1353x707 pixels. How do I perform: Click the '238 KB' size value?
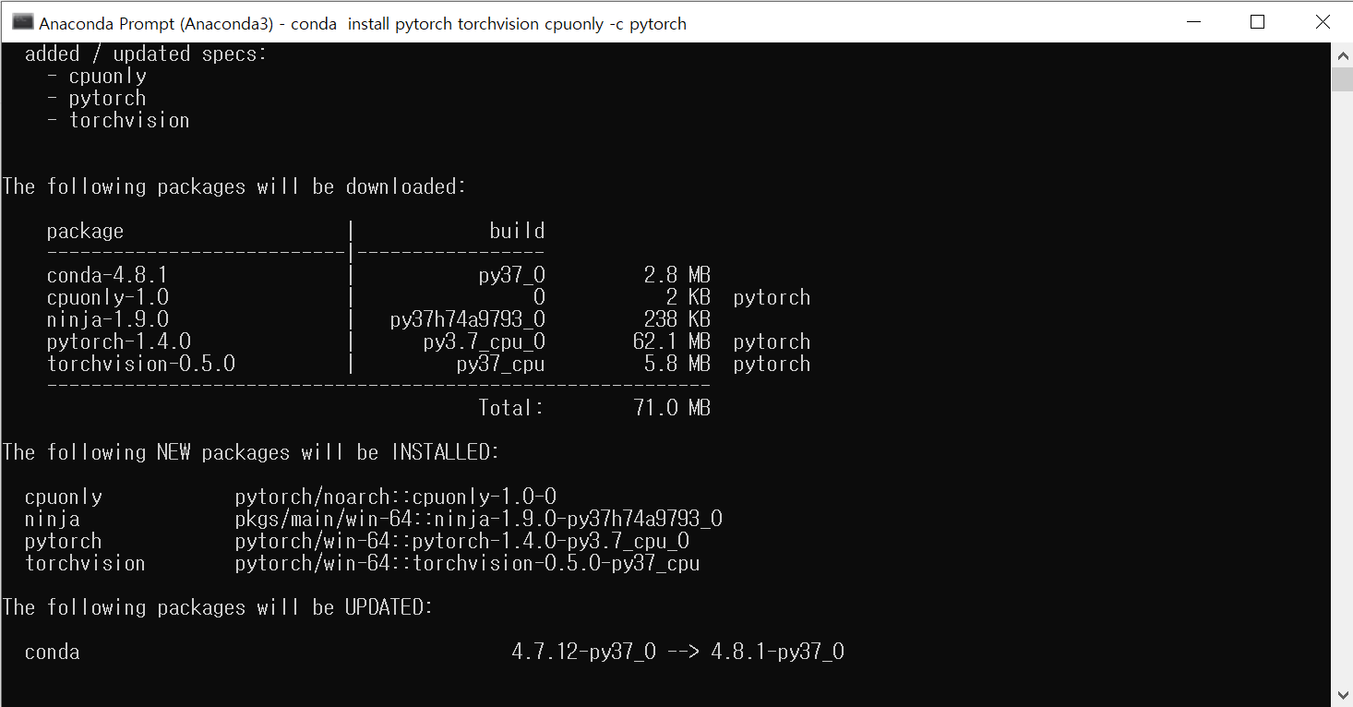tap(677, 320)
